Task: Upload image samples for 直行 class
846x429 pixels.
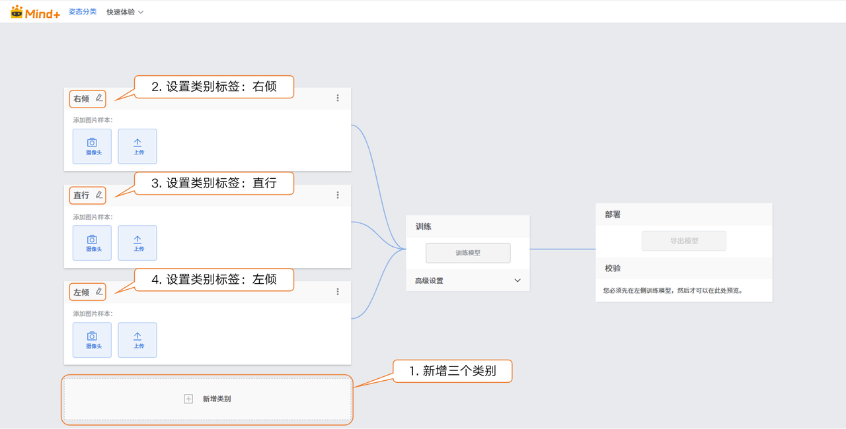Action: tap(137, 243)
